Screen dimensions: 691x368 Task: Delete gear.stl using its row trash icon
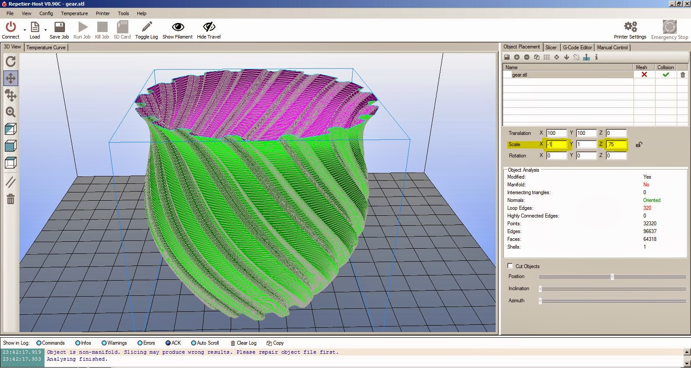683,75
